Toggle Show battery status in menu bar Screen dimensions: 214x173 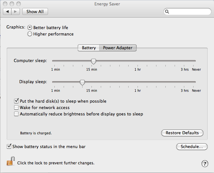coord(9,146)
